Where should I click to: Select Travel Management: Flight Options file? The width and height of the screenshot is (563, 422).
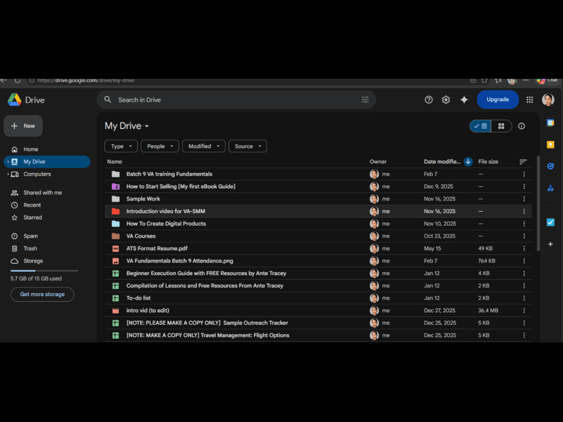click(x=318, y=335)
